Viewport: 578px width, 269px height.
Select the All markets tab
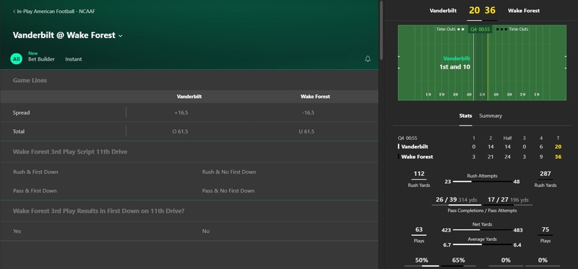tap(16, 59)
